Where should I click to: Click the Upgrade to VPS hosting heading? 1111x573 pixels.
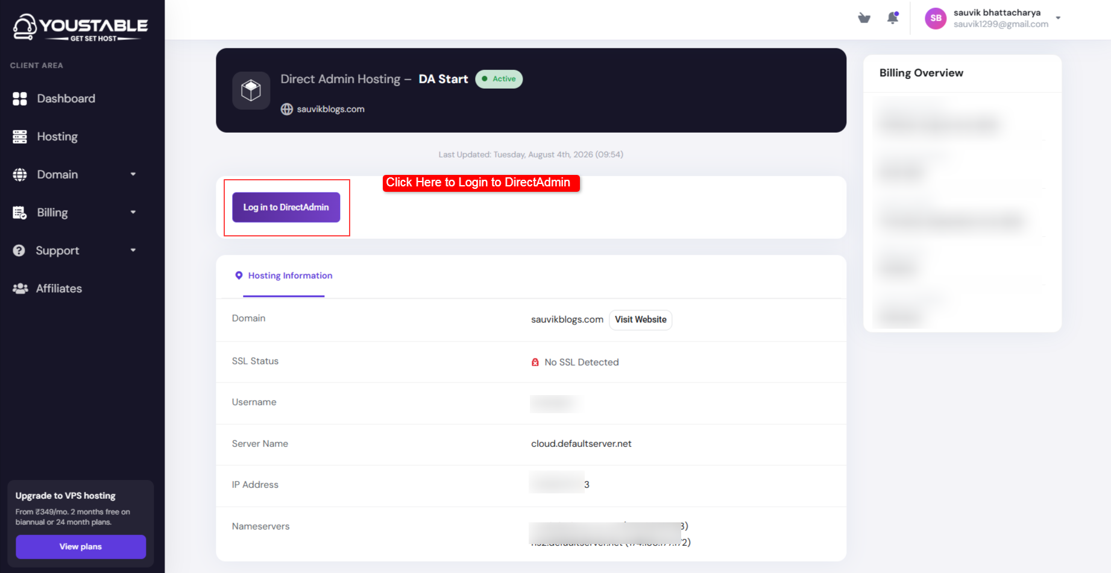66,496
